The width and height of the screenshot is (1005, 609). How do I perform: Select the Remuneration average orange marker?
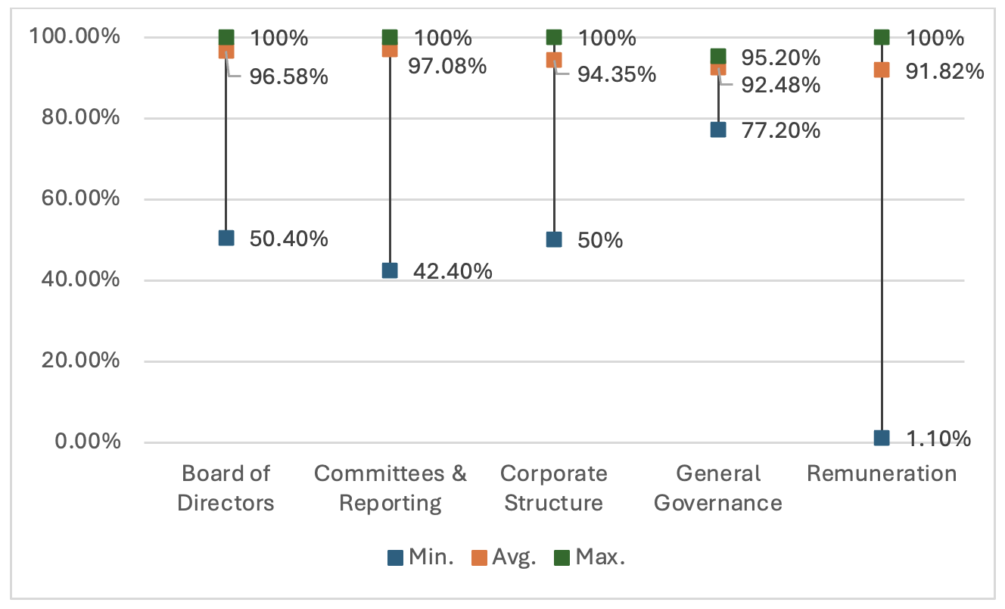(x=882, y=70)
